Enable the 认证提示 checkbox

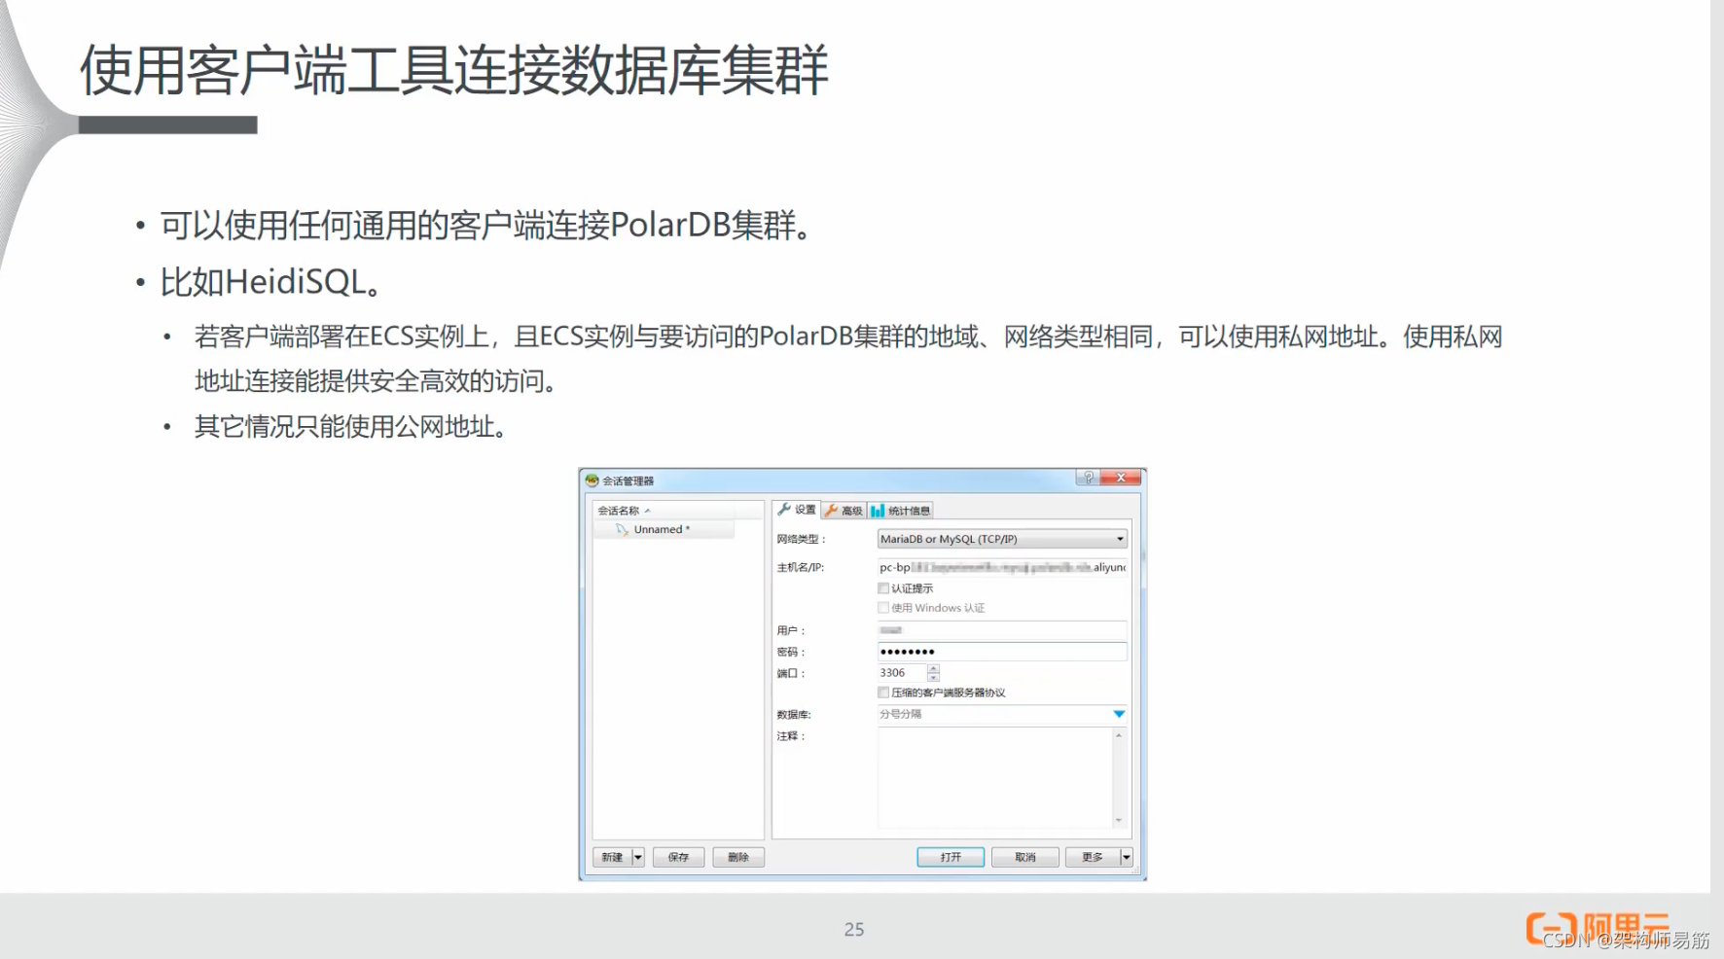[883, 588]
